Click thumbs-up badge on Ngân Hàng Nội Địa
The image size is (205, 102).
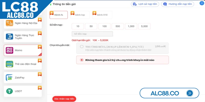[x=40, y=20]
